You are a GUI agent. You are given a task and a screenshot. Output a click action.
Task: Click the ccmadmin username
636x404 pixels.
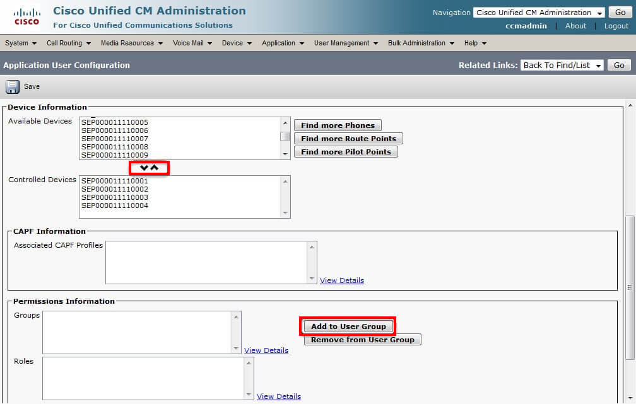click(x=526, y=26)
